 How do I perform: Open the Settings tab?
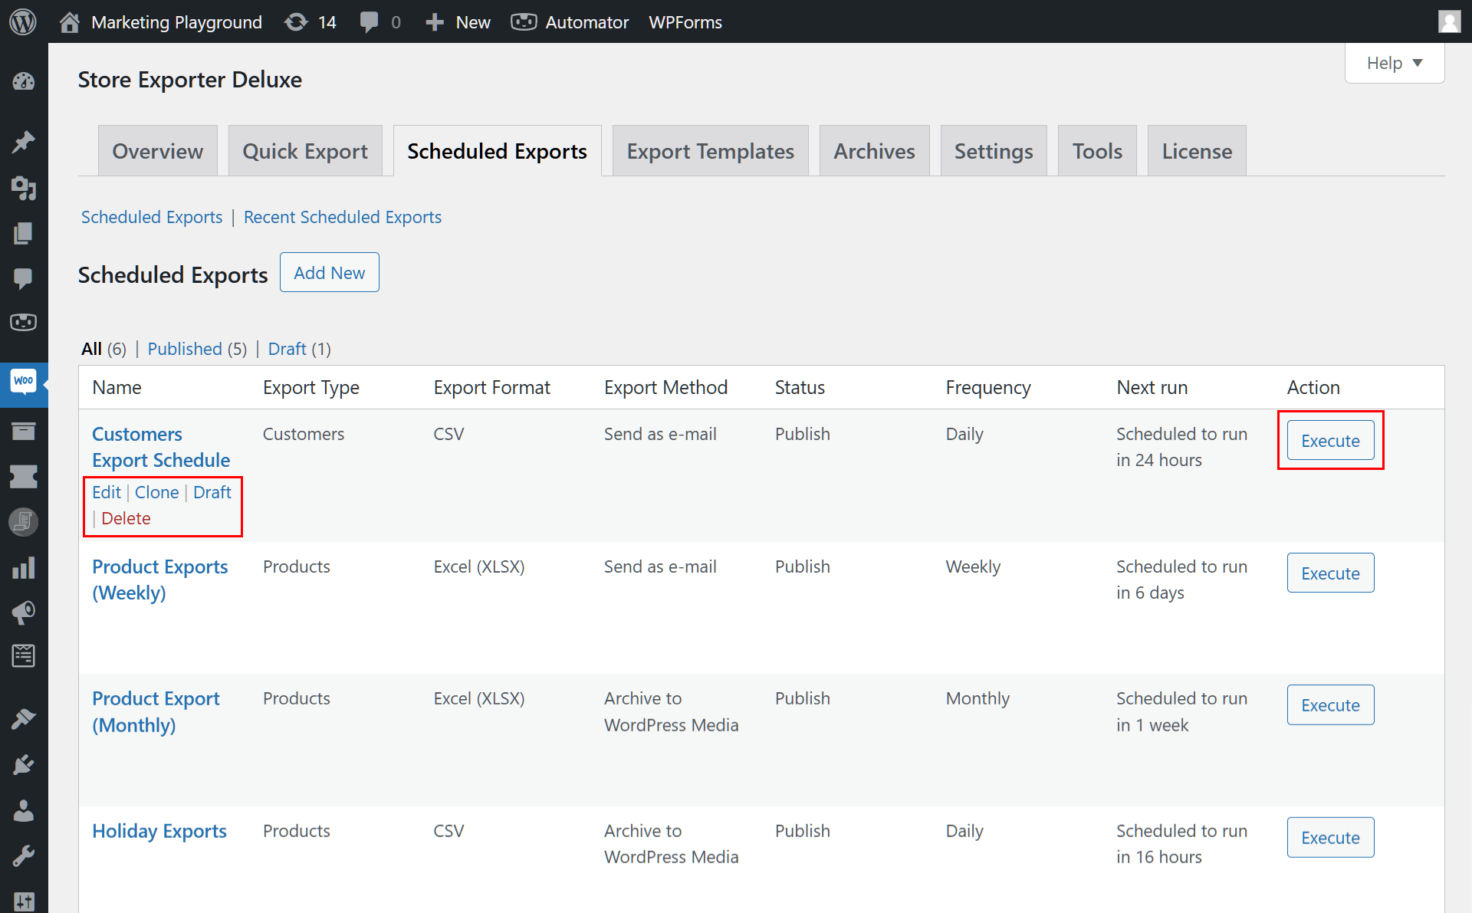[994, 151]
